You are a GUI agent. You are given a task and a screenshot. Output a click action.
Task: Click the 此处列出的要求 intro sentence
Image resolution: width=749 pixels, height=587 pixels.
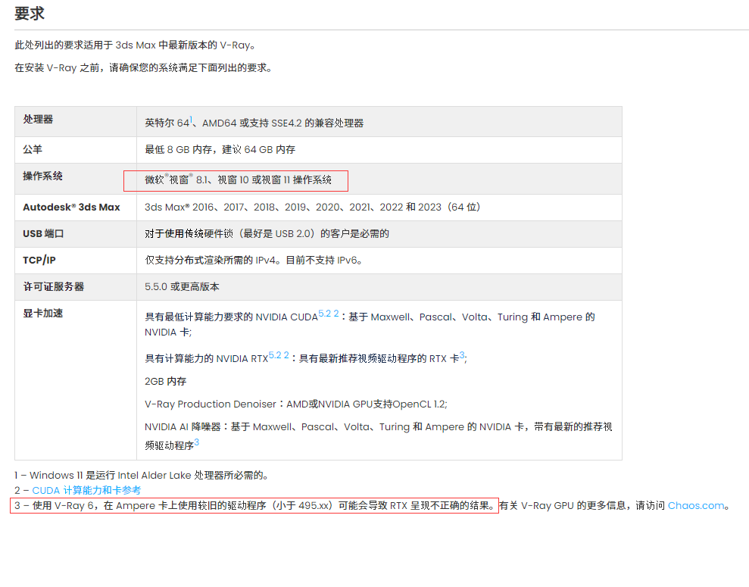click(x=135, y=45)
